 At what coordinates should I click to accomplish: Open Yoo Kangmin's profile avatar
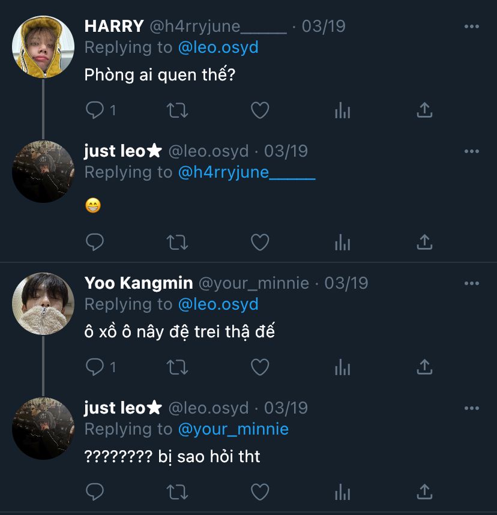[x=43, y=303]
